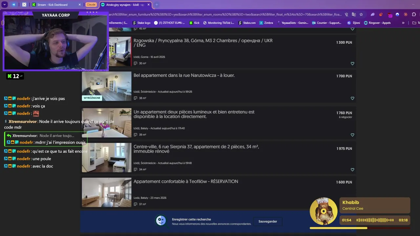The image size is (420, 236).
Task: Open Appartement confortable à Teofilów listing
Action: click(x=186, y=182)
